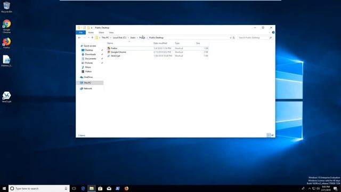Show hidden system tray icons
The width and height of the screenshot is (341, 192).
(x=309, y=188)
